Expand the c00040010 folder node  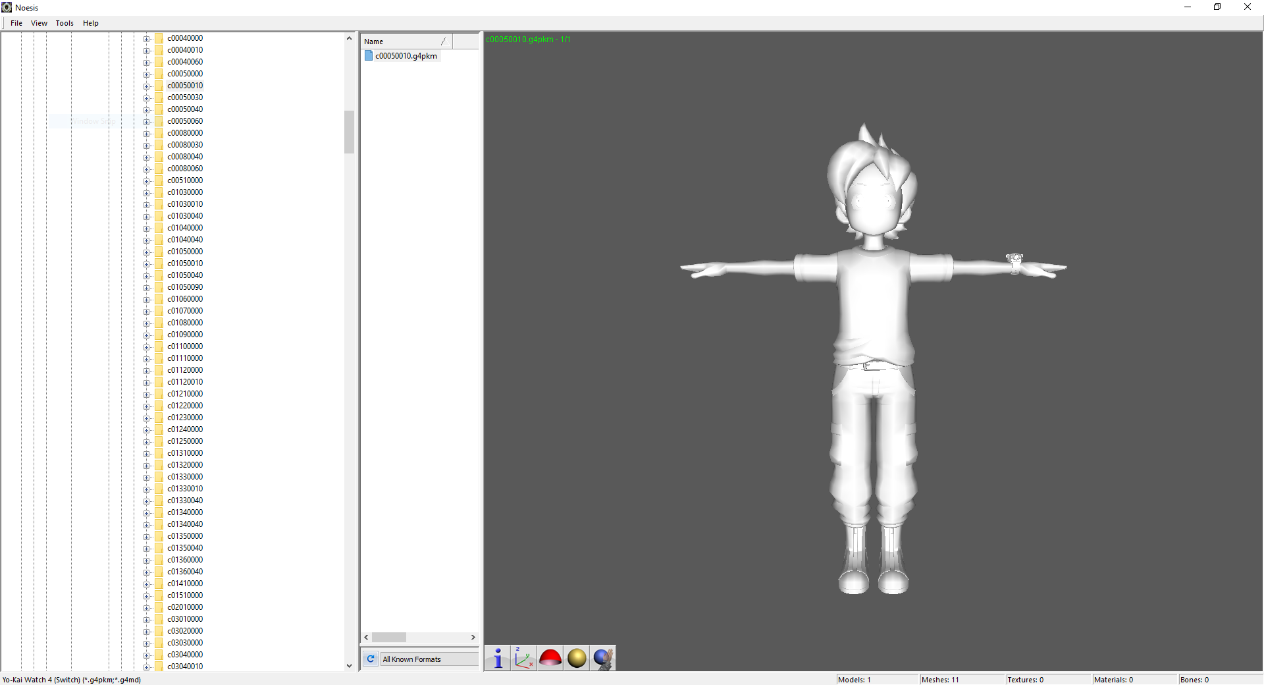pos(146,51)
